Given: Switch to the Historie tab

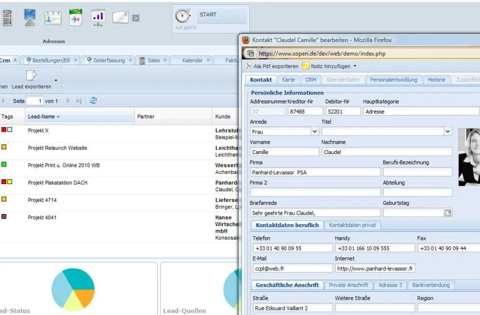Looking at the screenshot, I should (436, 80).
